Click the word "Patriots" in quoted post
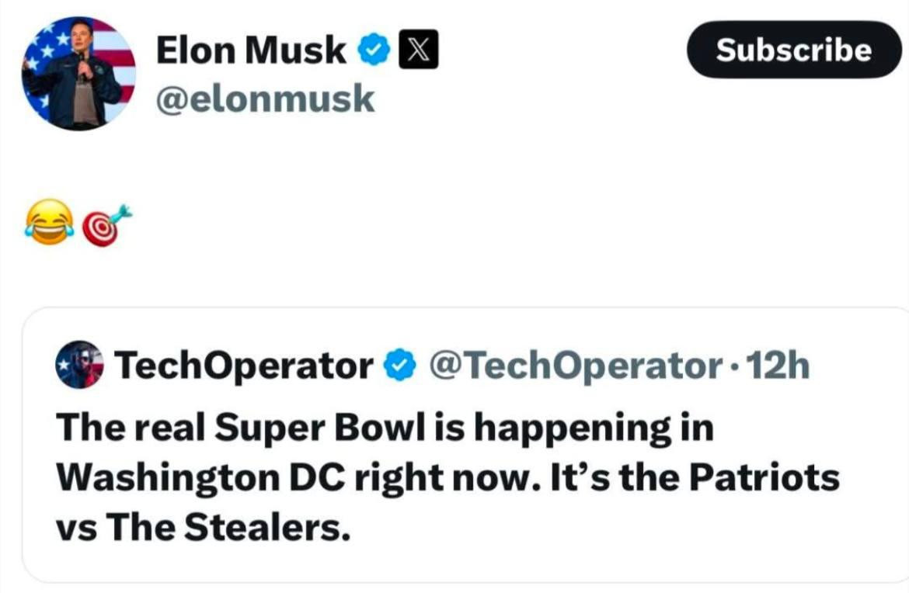Viewport: 909px width, 593px height. tap(768, 477)
